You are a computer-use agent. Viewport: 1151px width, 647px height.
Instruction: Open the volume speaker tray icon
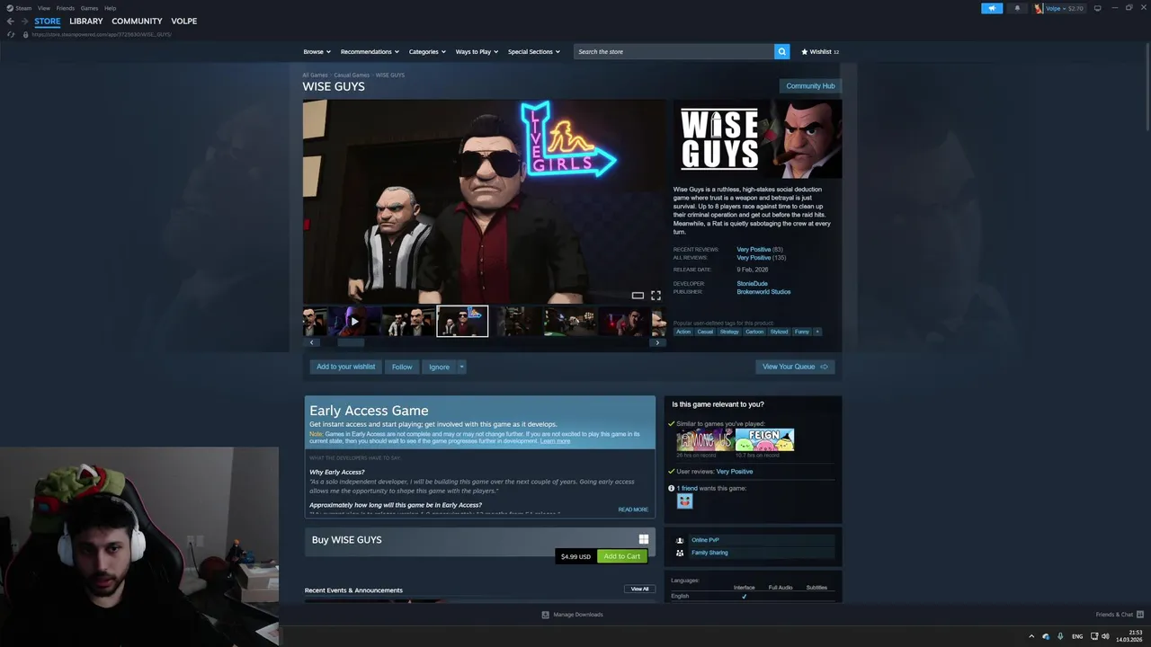pos(1106,636)
